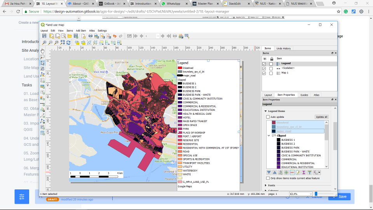Click the Save Project icon in toolbar
This screenshot has width=373, height=210.
(45, 36)
